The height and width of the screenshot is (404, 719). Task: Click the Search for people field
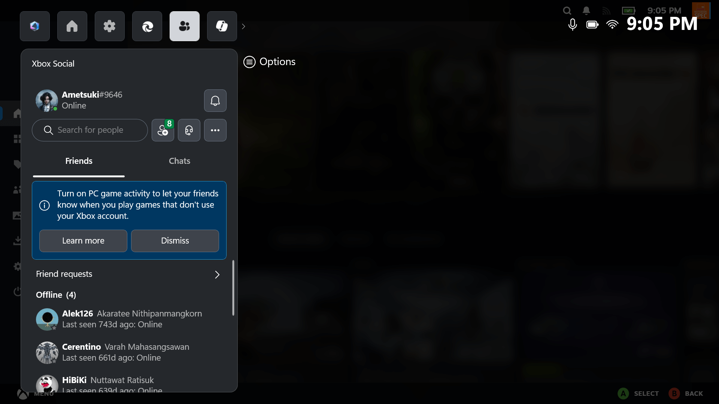tap(90, 130)
